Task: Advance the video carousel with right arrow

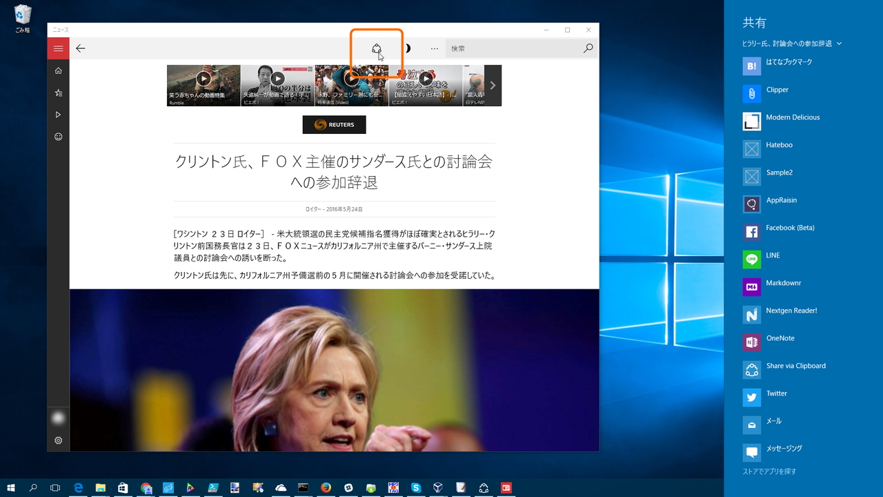Action: [x=492, y=85]
